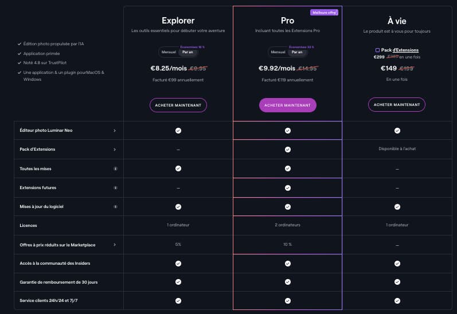Open the Pack d'Extensions underlined link
Image resolution: width=457 pixels, height=314 pixels.
(x=405, y=50)
